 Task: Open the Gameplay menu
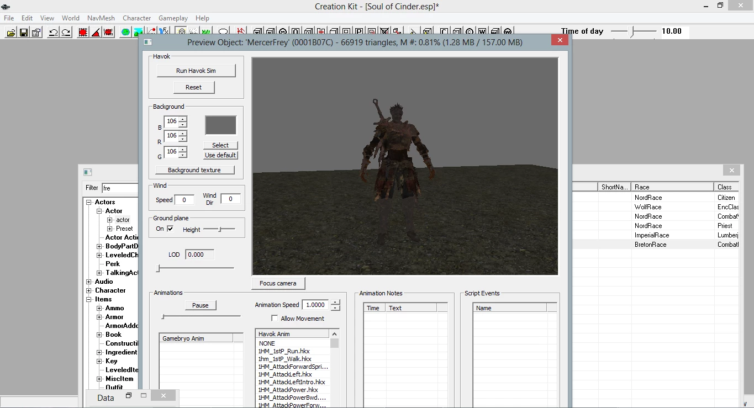[173, 18]
